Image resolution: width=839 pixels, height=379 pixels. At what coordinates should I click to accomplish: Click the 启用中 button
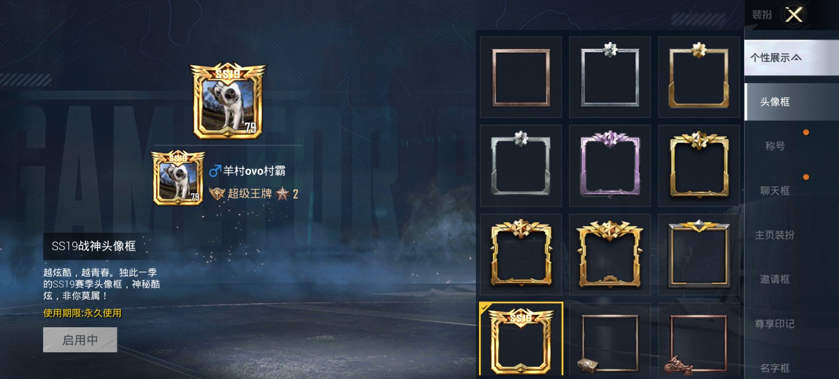(80, 340)
